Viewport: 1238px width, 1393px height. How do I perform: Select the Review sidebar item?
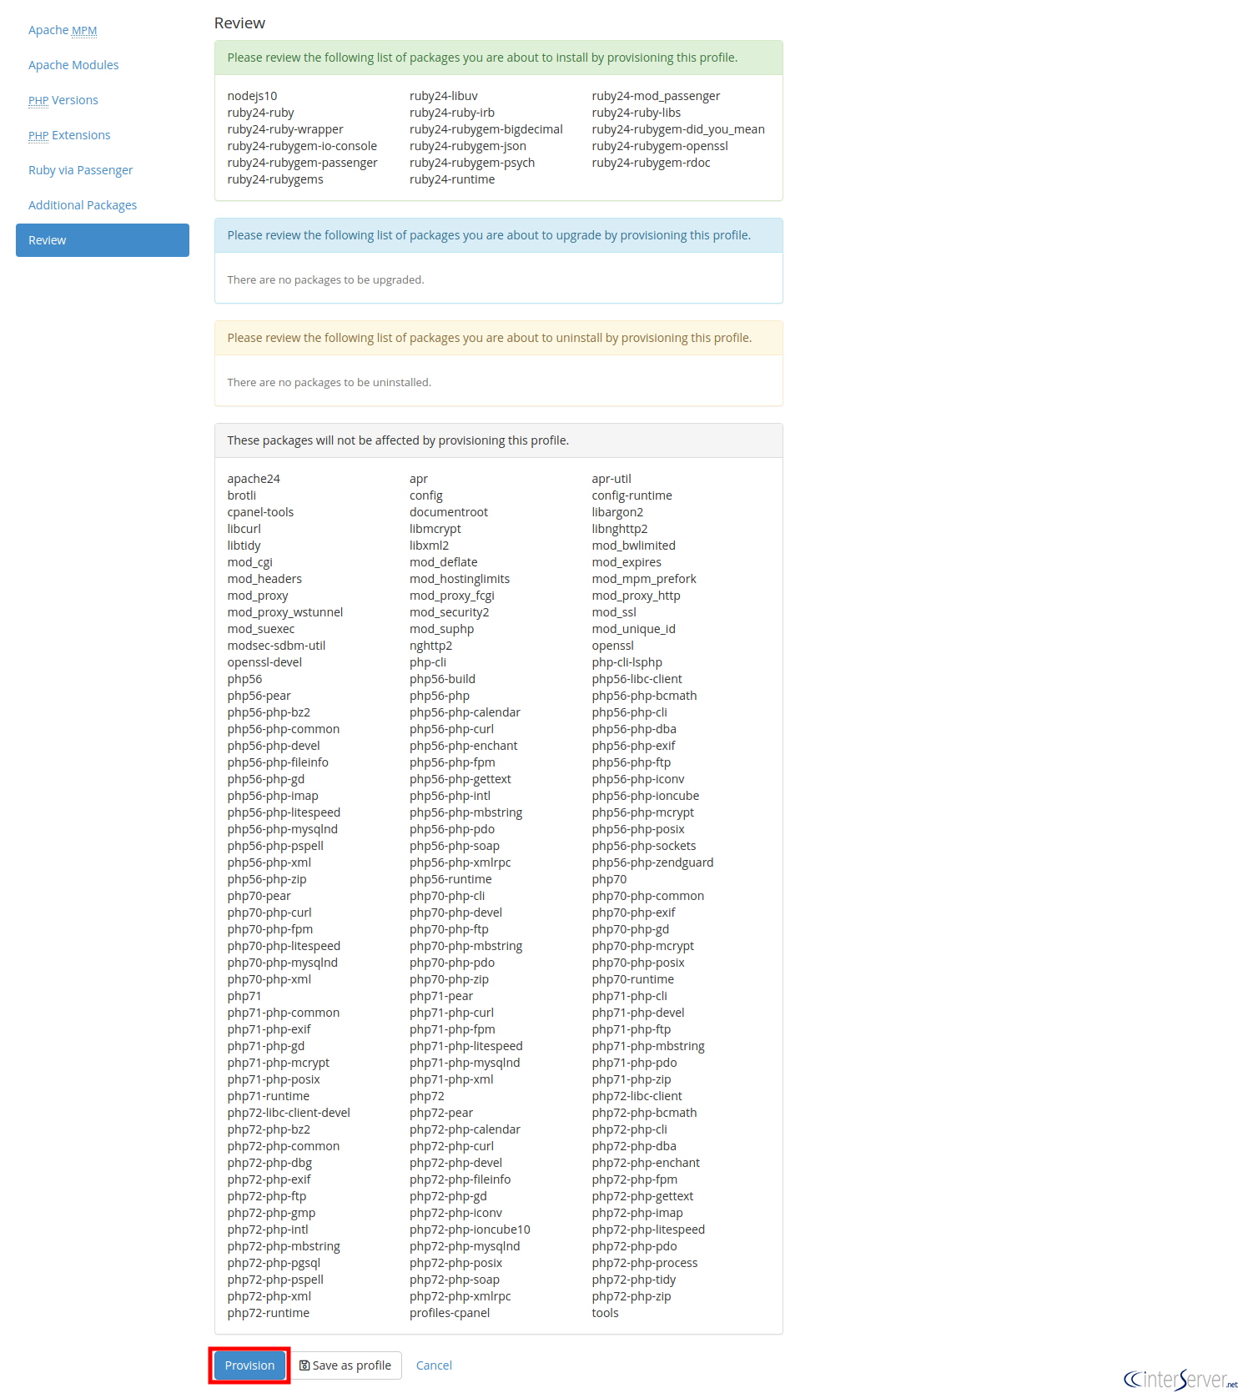pyautogui.click(x=103, y=240)
